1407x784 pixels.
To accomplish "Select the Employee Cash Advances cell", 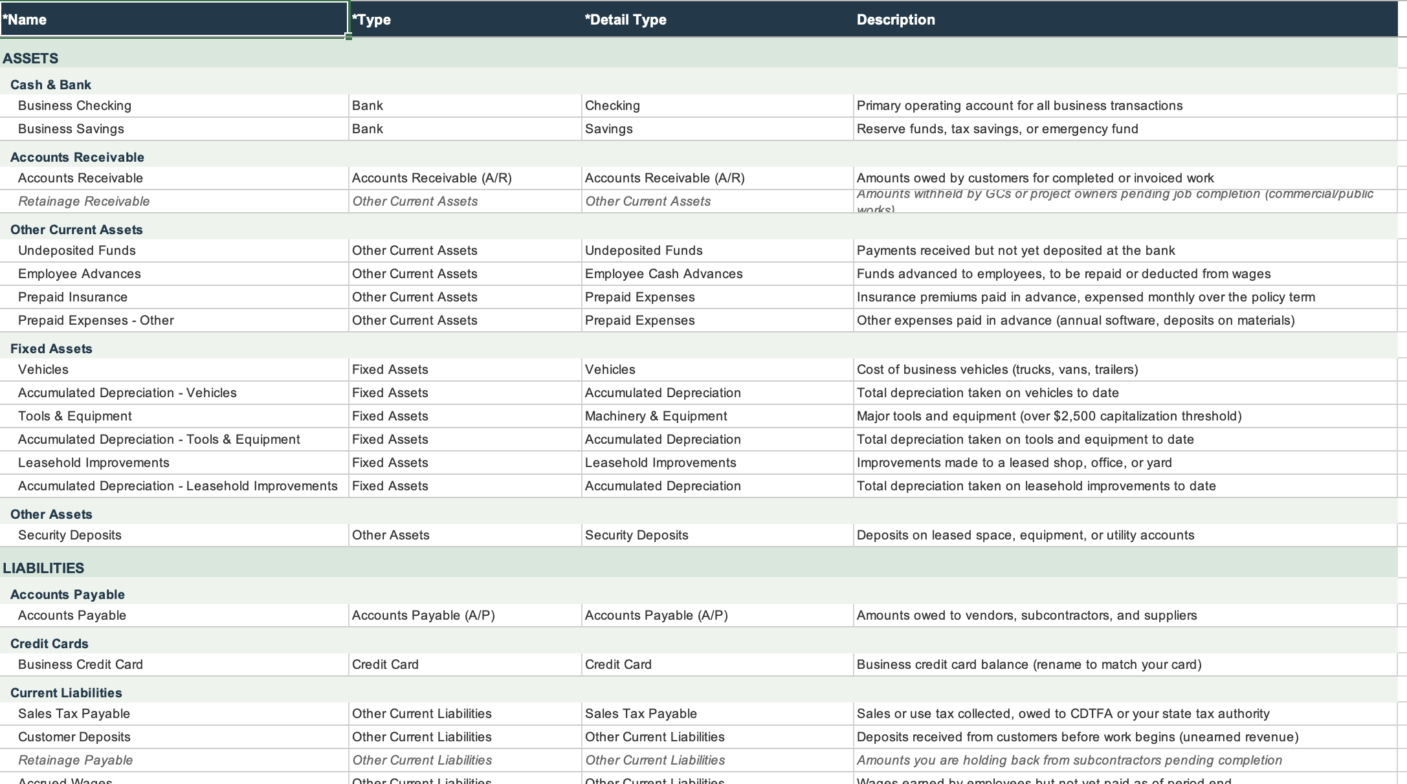I will (x=718, y=274).
